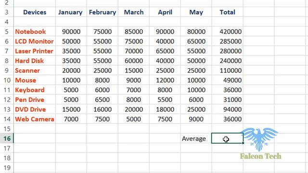308x173 pixels.
Task: Select Notebook February value 75000
Action: [103, 32]
